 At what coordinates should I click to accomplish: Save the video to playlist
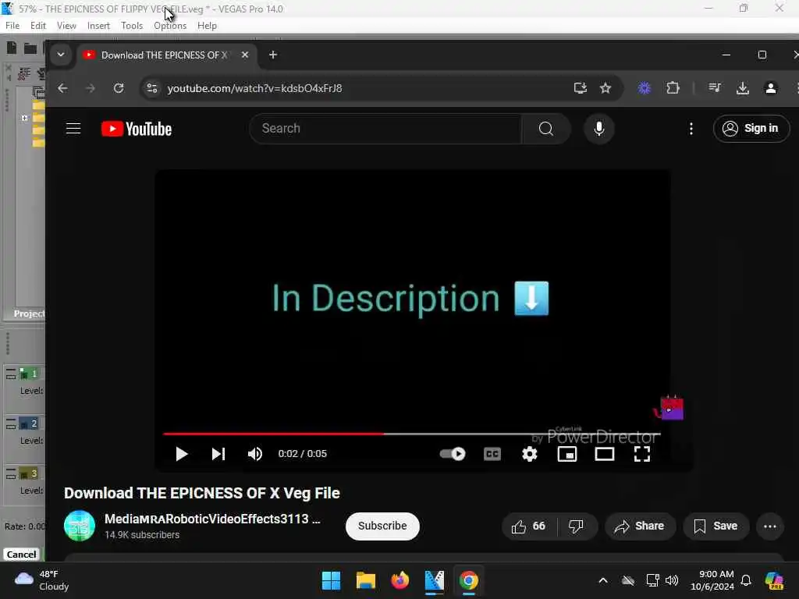pos(716,526)
